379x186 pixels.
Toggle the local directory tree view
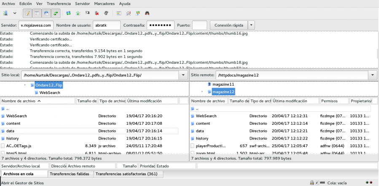pyautogui.click(x=37, y=13)
